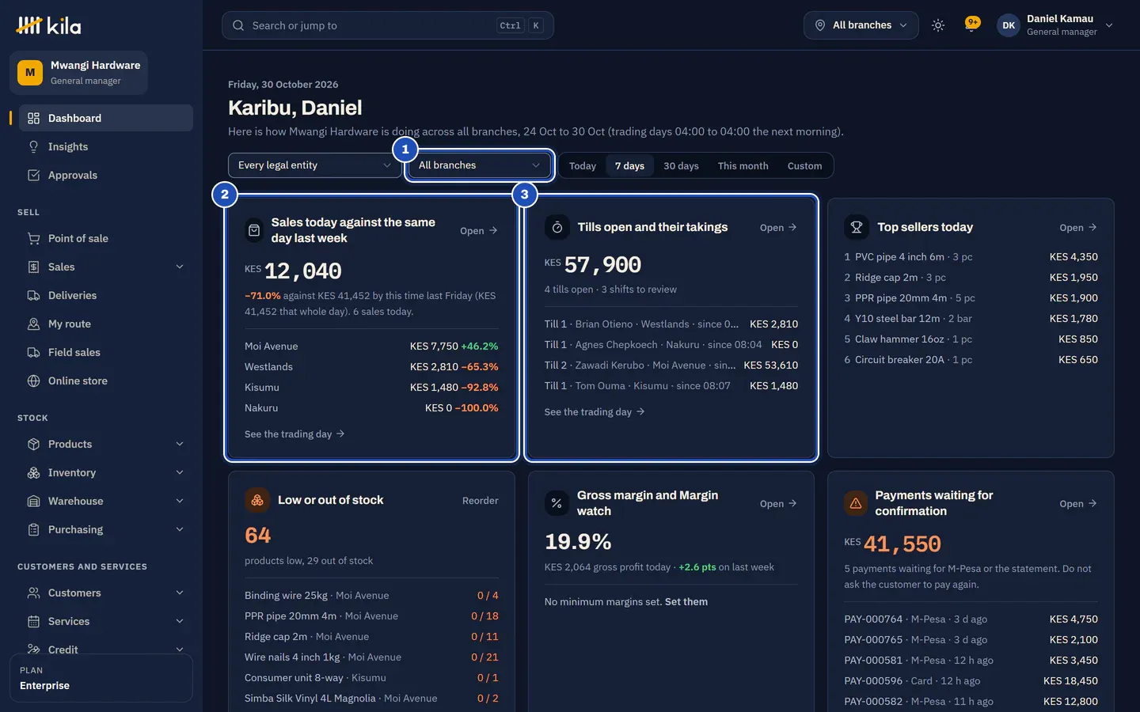Screen dimensions: 1140x712
Task: Click the Low or out of stock icon
Action: point(256,500)
